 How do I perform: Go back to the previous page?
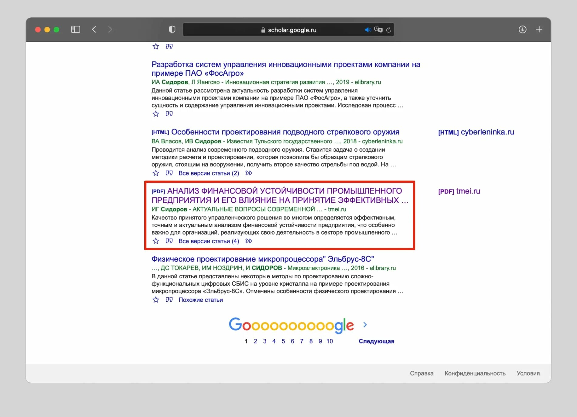point(94,29)
